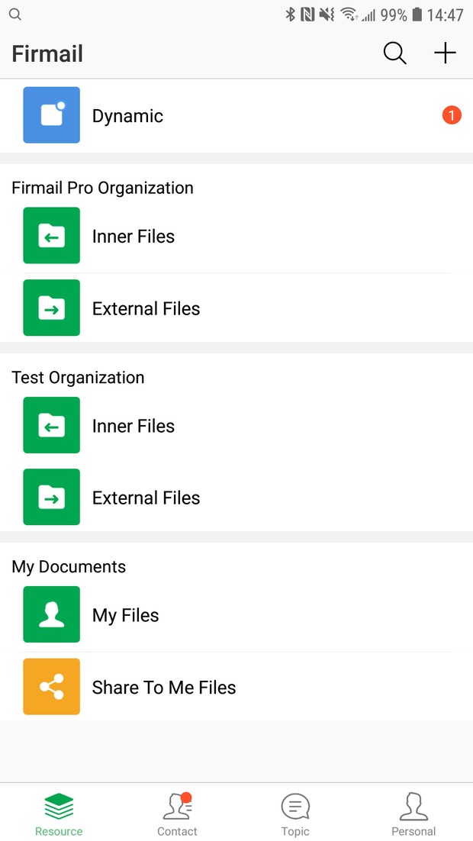Screen dimensions: 473x841
Task: Tap the Test Organization section header
Action: coord(78,377)
